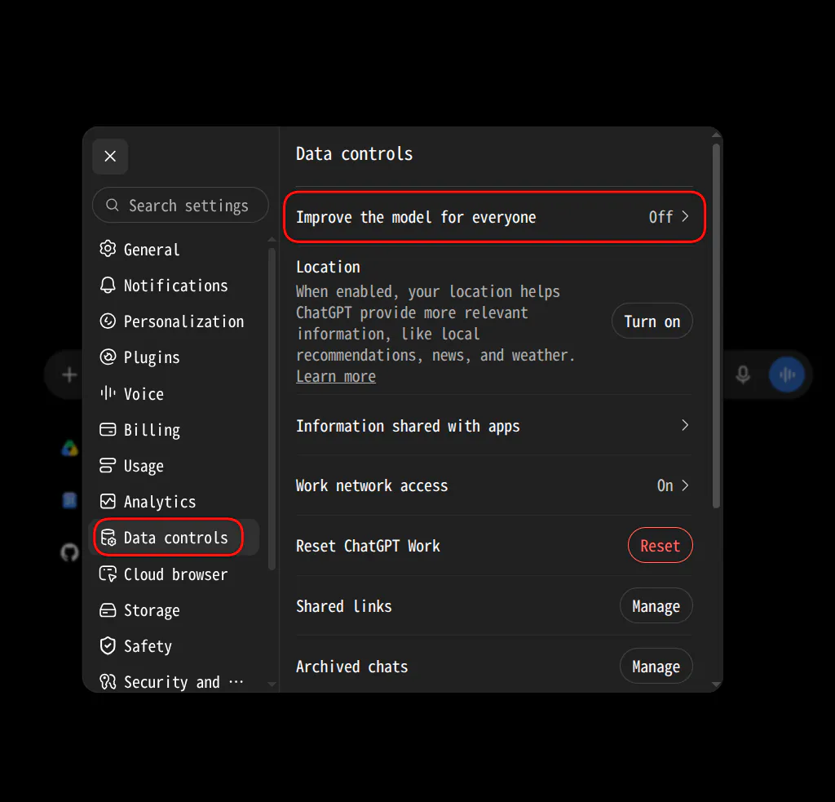Open Improve the model for everyone
Image resolution: width=835 pixels, height=802 pixels.
494,217
